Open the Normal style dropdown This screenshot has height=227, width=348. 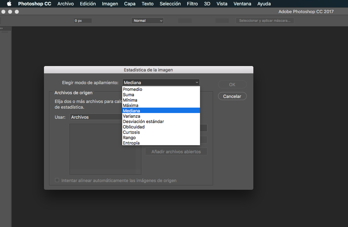(147, 20)
